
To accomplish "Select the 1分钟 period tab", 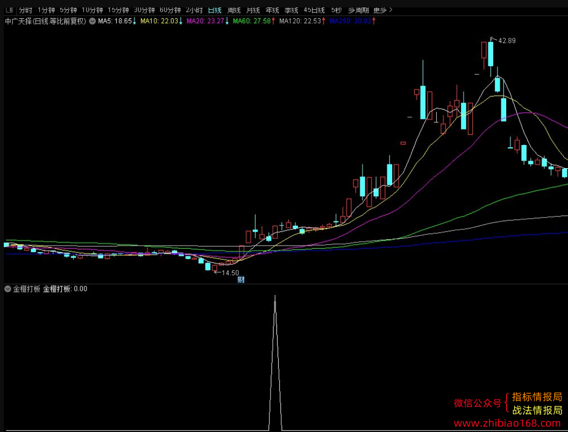I will [46, 10].
